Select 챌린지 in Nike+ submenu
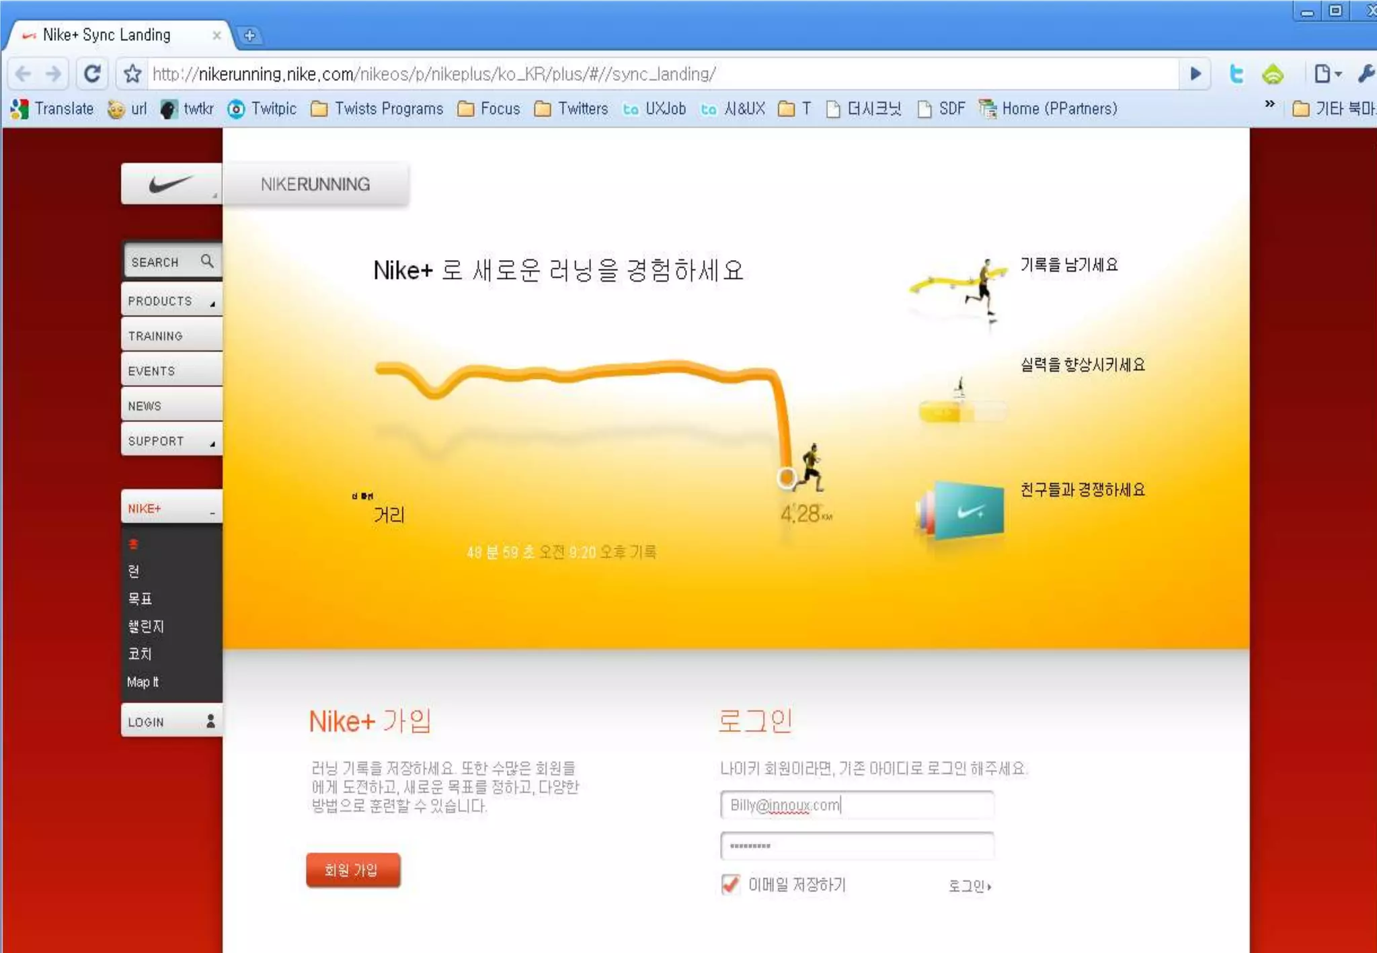Screen dimensions: 1377x953 pyautogui.click(x=146, y=626)
